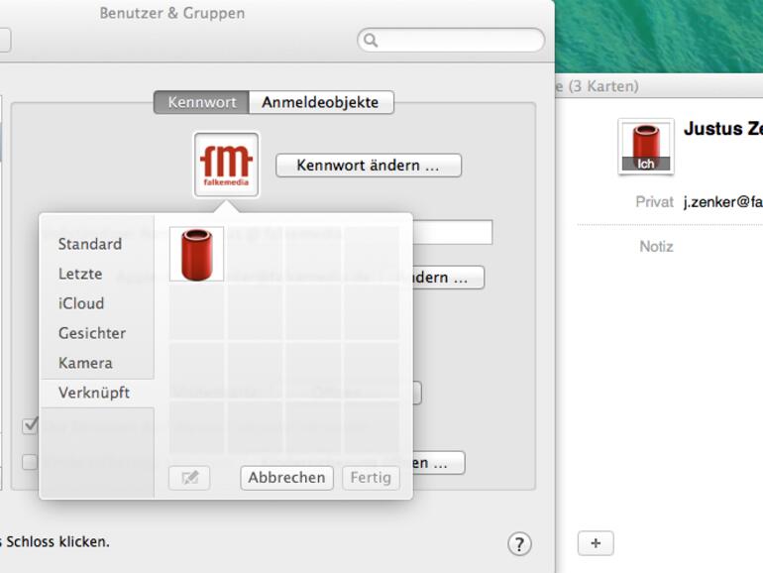Click the search field in Benutzer & Gruppen
Image resolution: width=763 pixels, height=573 pixels.
point(451,40)
